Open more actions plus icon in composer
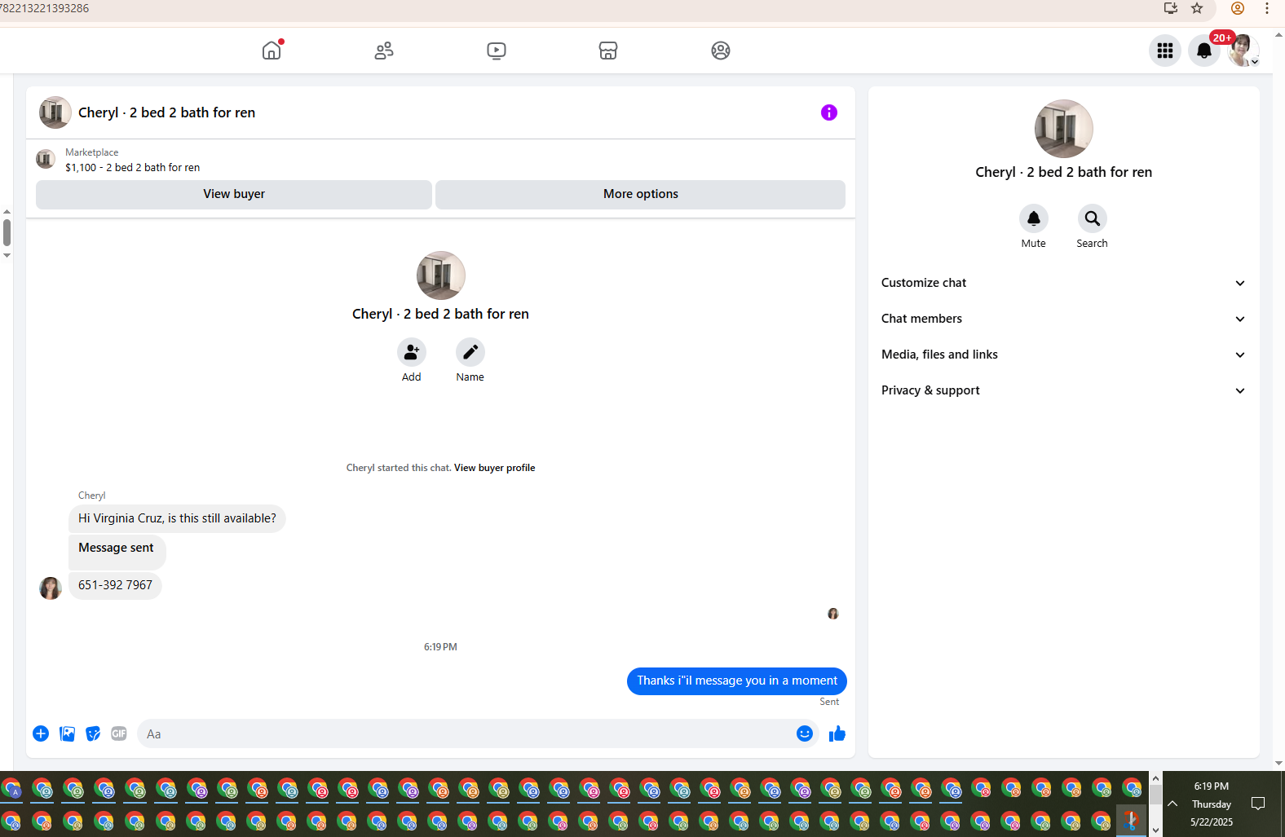The height and width of the screenshot is (837, 1285). point(41,733)
